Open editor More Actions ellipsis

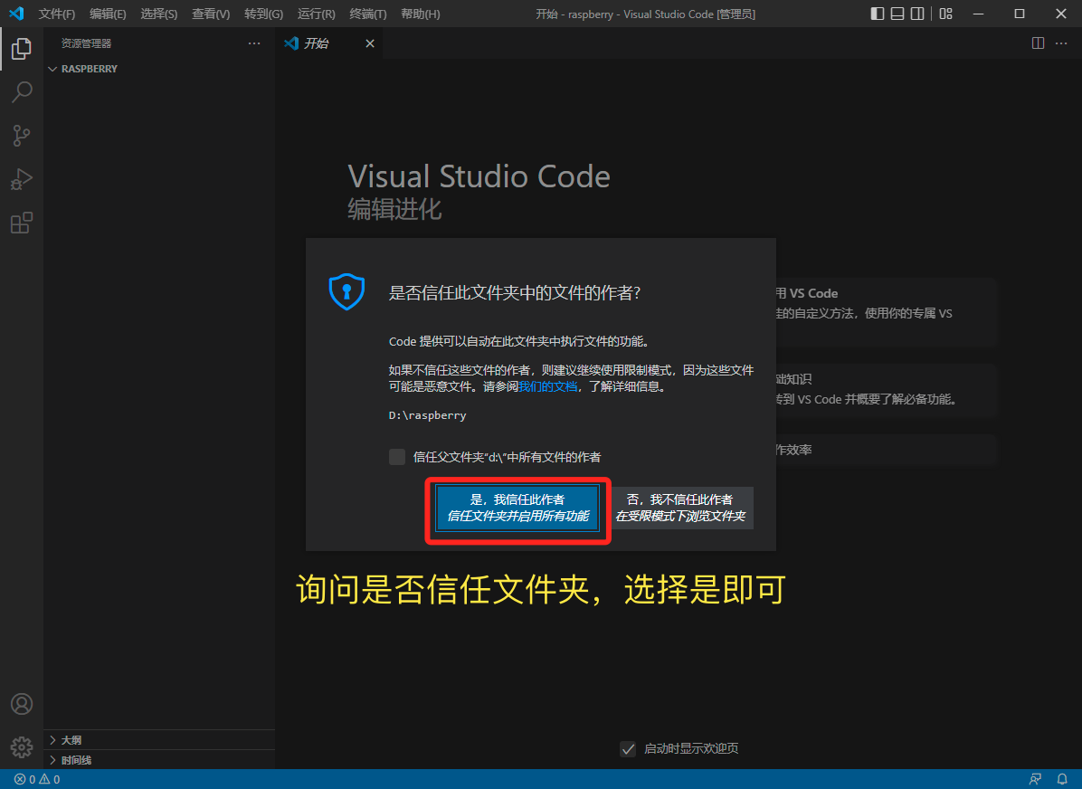(x=1061, y=43)
